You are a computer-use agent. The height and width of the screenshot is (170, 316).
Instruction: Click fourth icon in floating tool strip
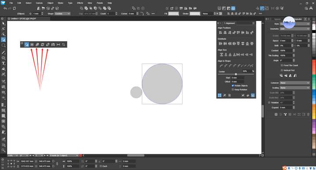pos(42,44)
